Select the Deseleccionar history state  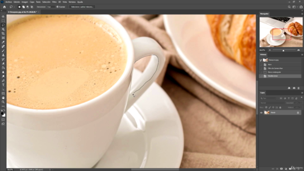[x=280, y=76]
